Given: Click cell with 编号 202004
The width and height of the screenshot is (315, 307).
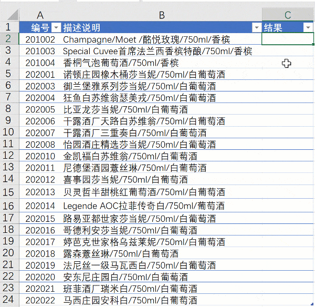Looking at the screenshot, I should click(40, 97).
